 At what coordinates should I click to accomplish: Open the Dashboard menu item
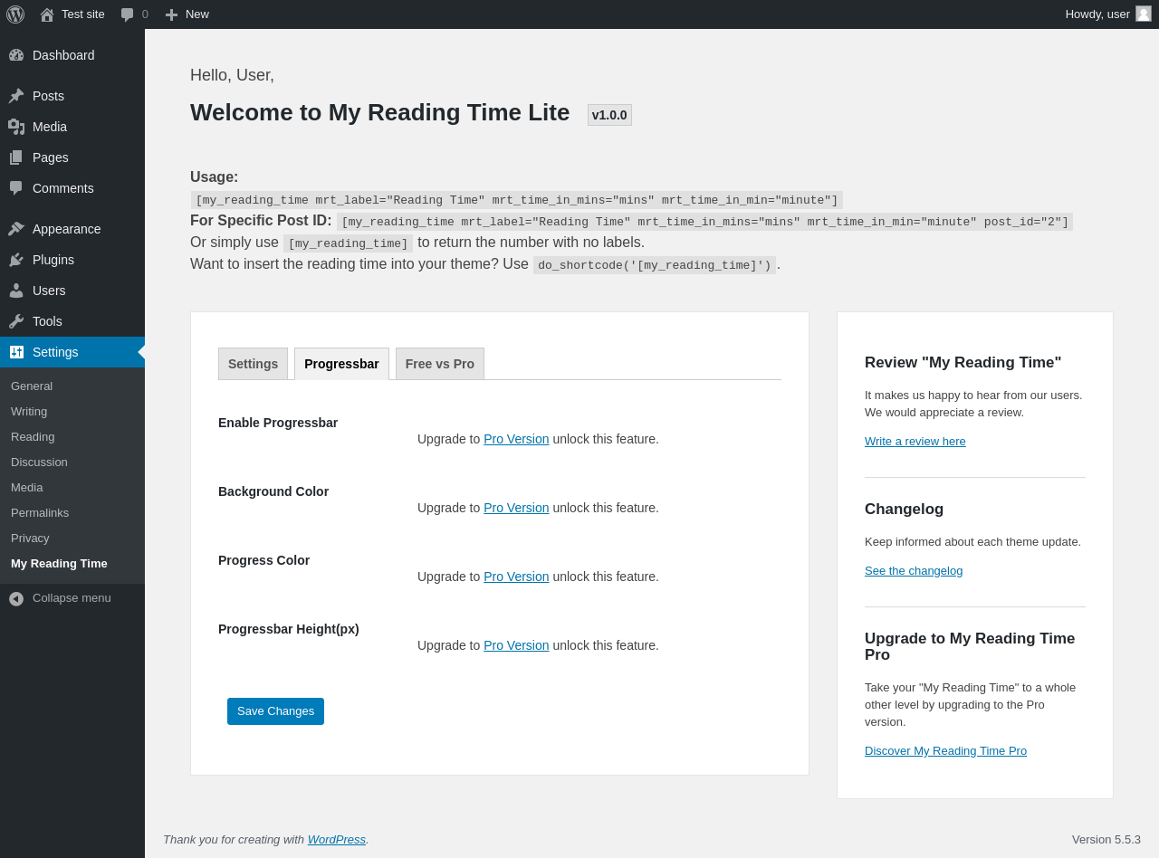pos(72,55)
